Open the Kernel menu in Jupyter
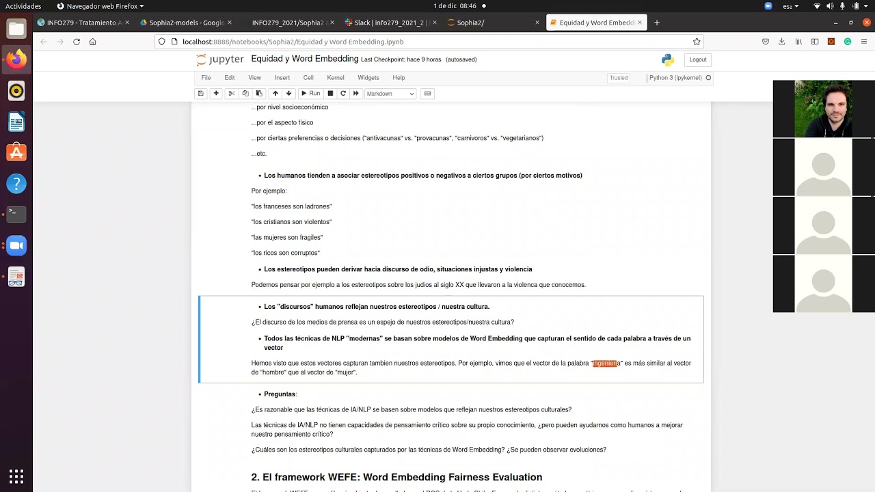Viewport: 875px width, 492px height. tap(336, 78)
